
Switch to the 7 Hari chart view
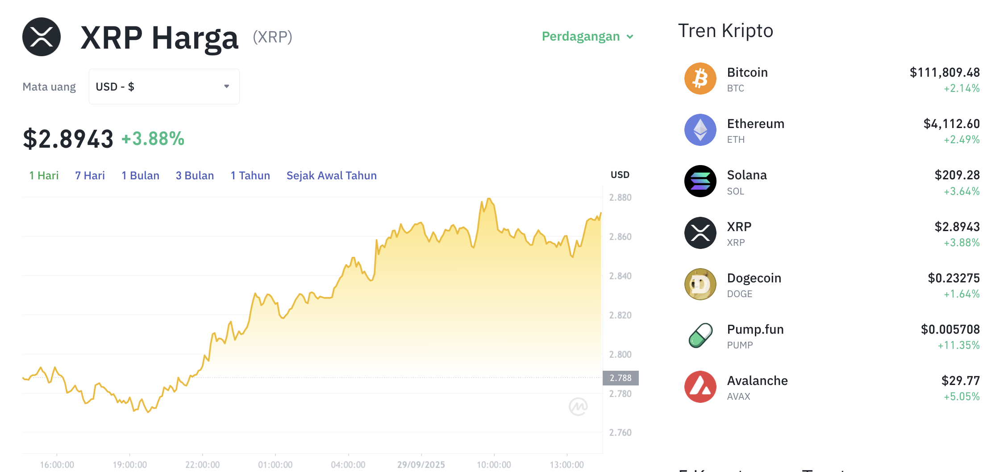point(90,175)
